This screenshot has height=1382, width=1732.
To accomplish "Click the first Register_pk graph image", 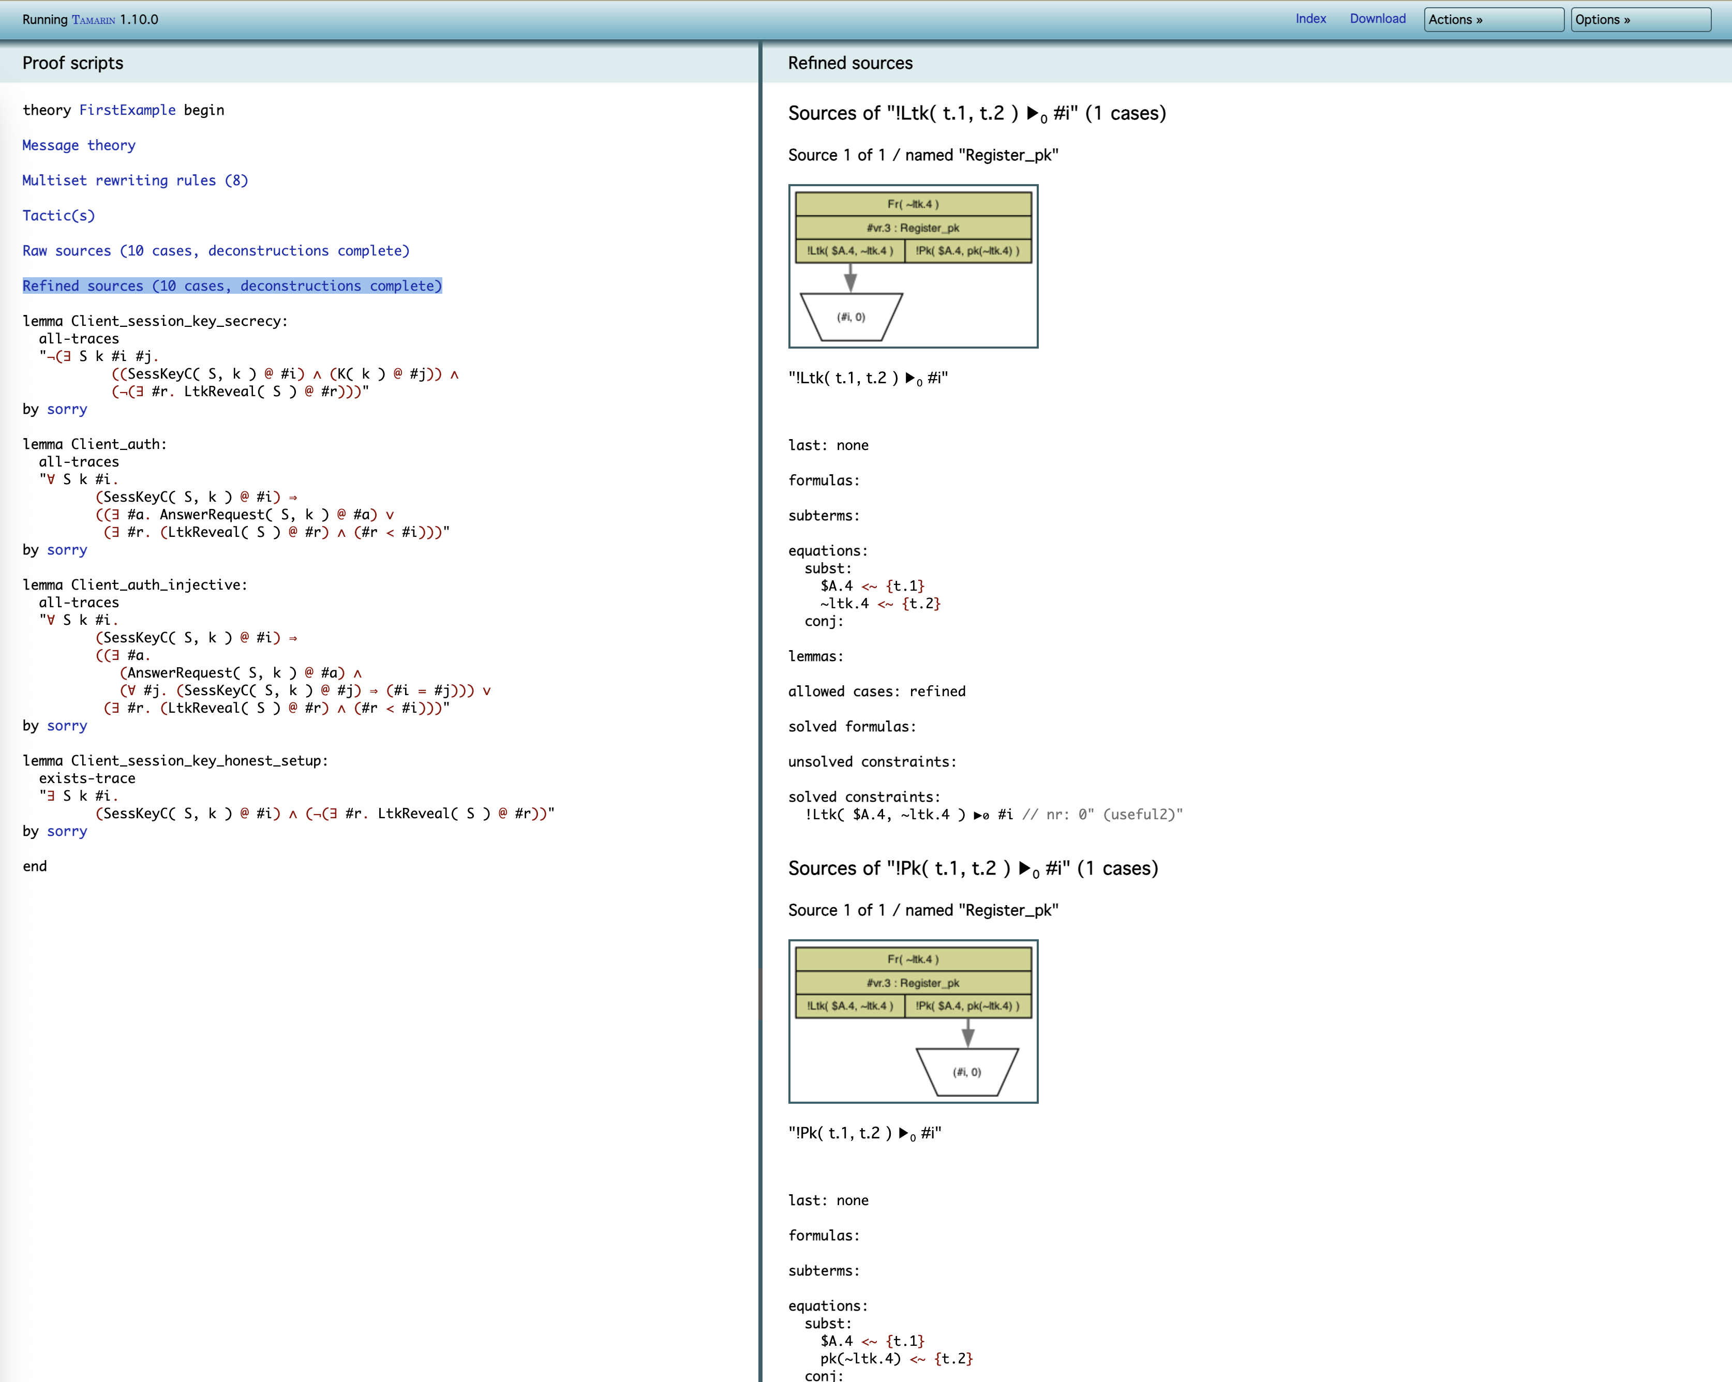I will (x=913, y=266).
